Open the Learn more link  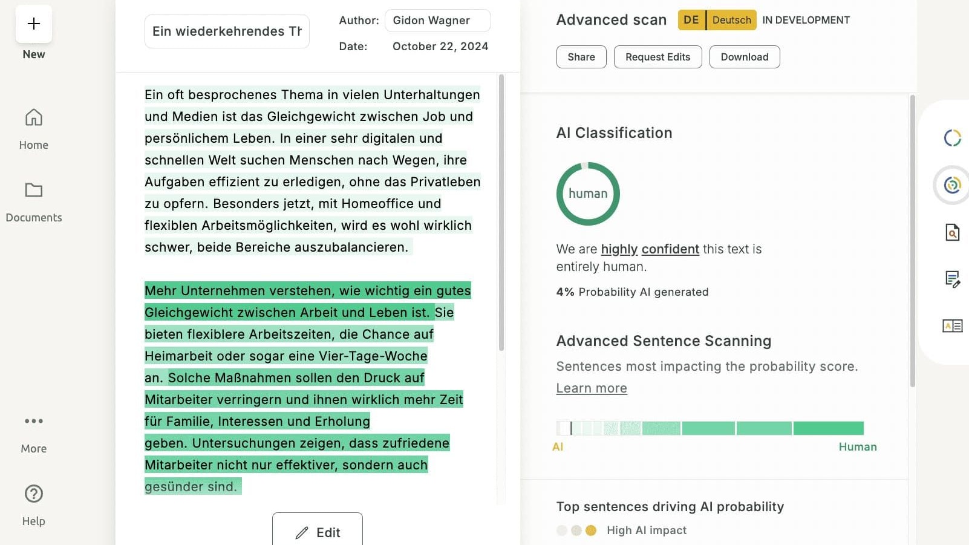pos(592,388)
